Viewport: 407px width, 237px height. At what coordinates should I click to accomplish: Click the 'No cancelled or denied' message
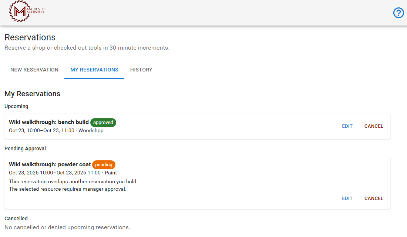(x=67, y=227)
